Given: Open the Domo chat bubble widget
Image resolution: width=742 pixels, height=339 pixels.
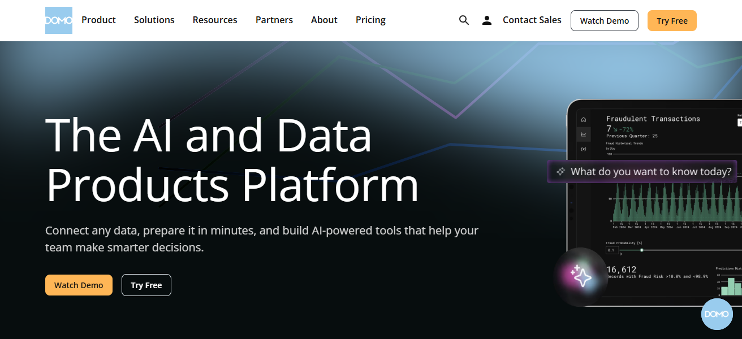Looking at the screenshot, I should click(717, 314).
